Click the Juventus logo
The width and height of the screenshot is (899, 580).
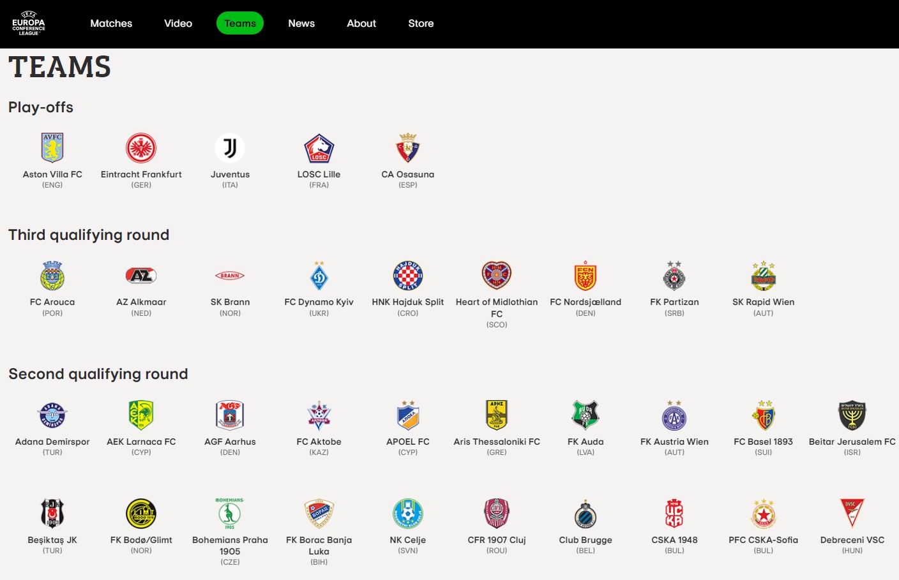[x=230, y=148]
